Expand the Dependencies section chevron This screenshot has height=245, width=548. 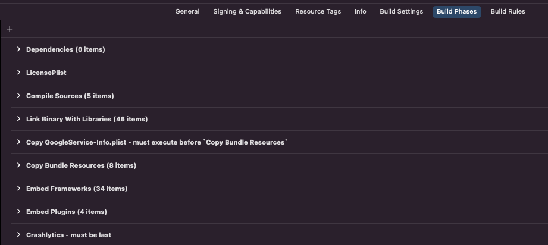(18, 49)
